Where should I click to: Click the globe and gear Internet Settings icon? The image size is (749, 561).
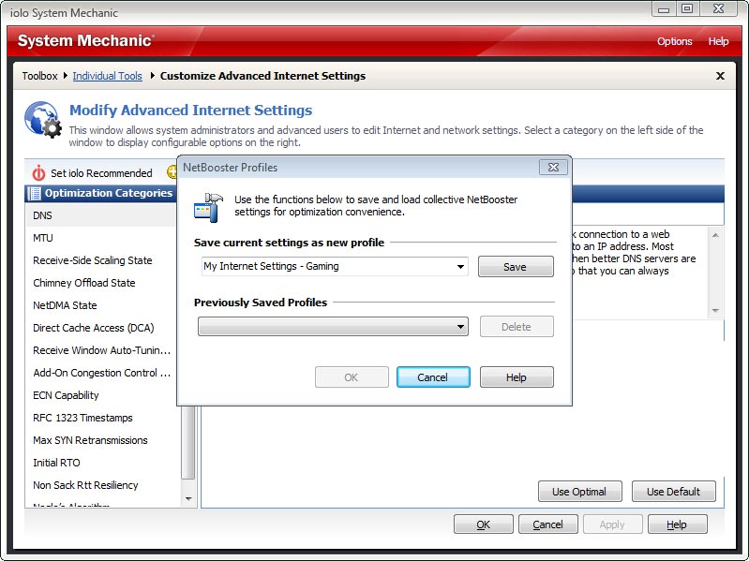(x=43, y=120)
